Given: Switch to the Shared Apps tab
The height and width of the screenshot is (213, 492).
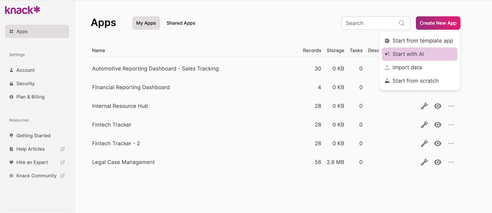Looking at the screenshot, I should coord(181,23).
